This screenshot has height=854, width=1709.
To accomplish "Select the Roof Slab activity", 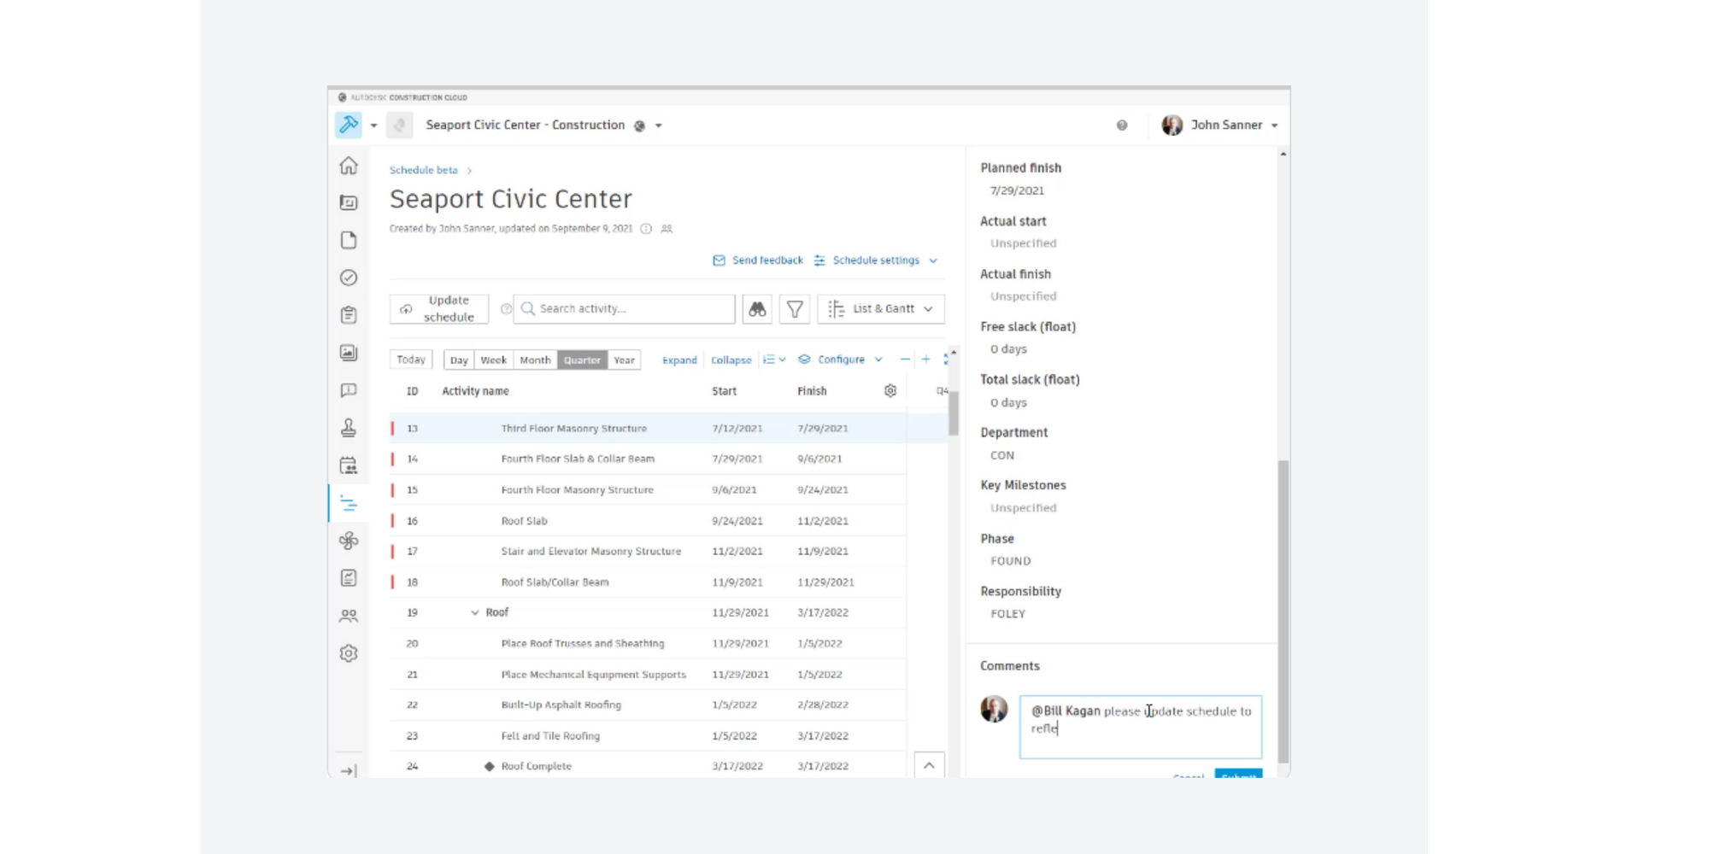I will 648,521.
